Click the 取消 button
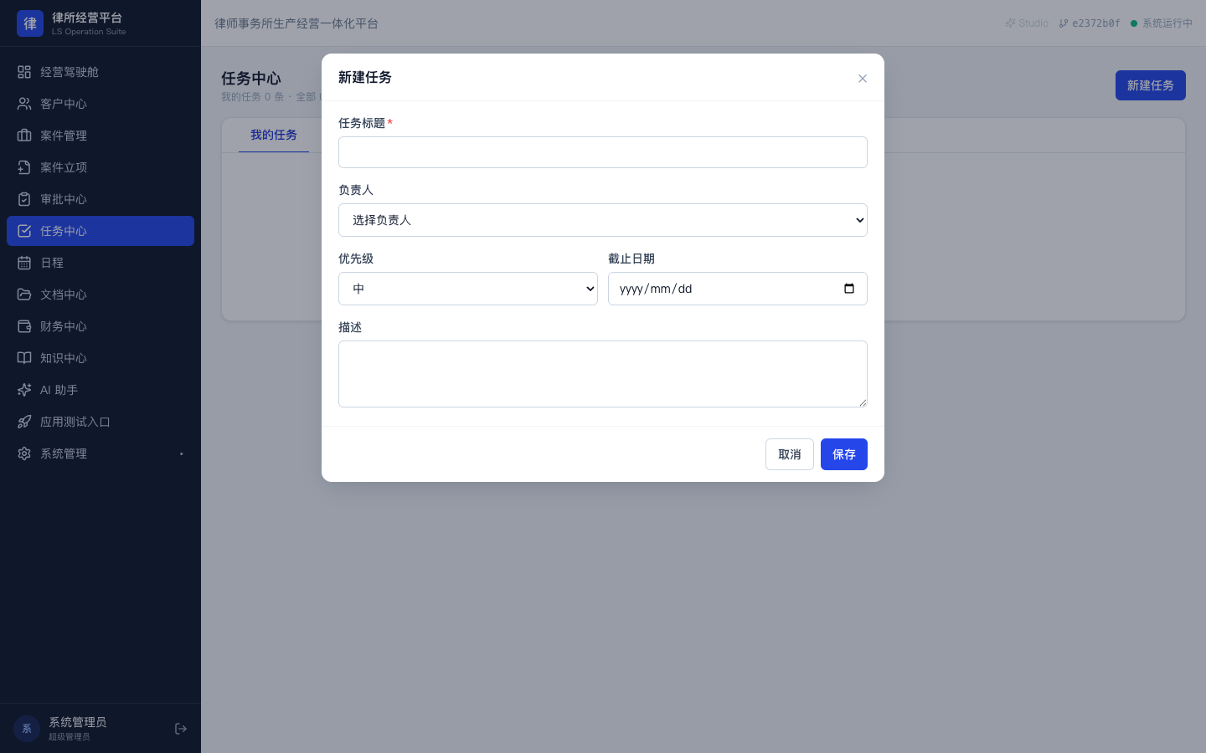Image resolution: width=1206 pixels, height=753 pixels. tap(790, 454)
